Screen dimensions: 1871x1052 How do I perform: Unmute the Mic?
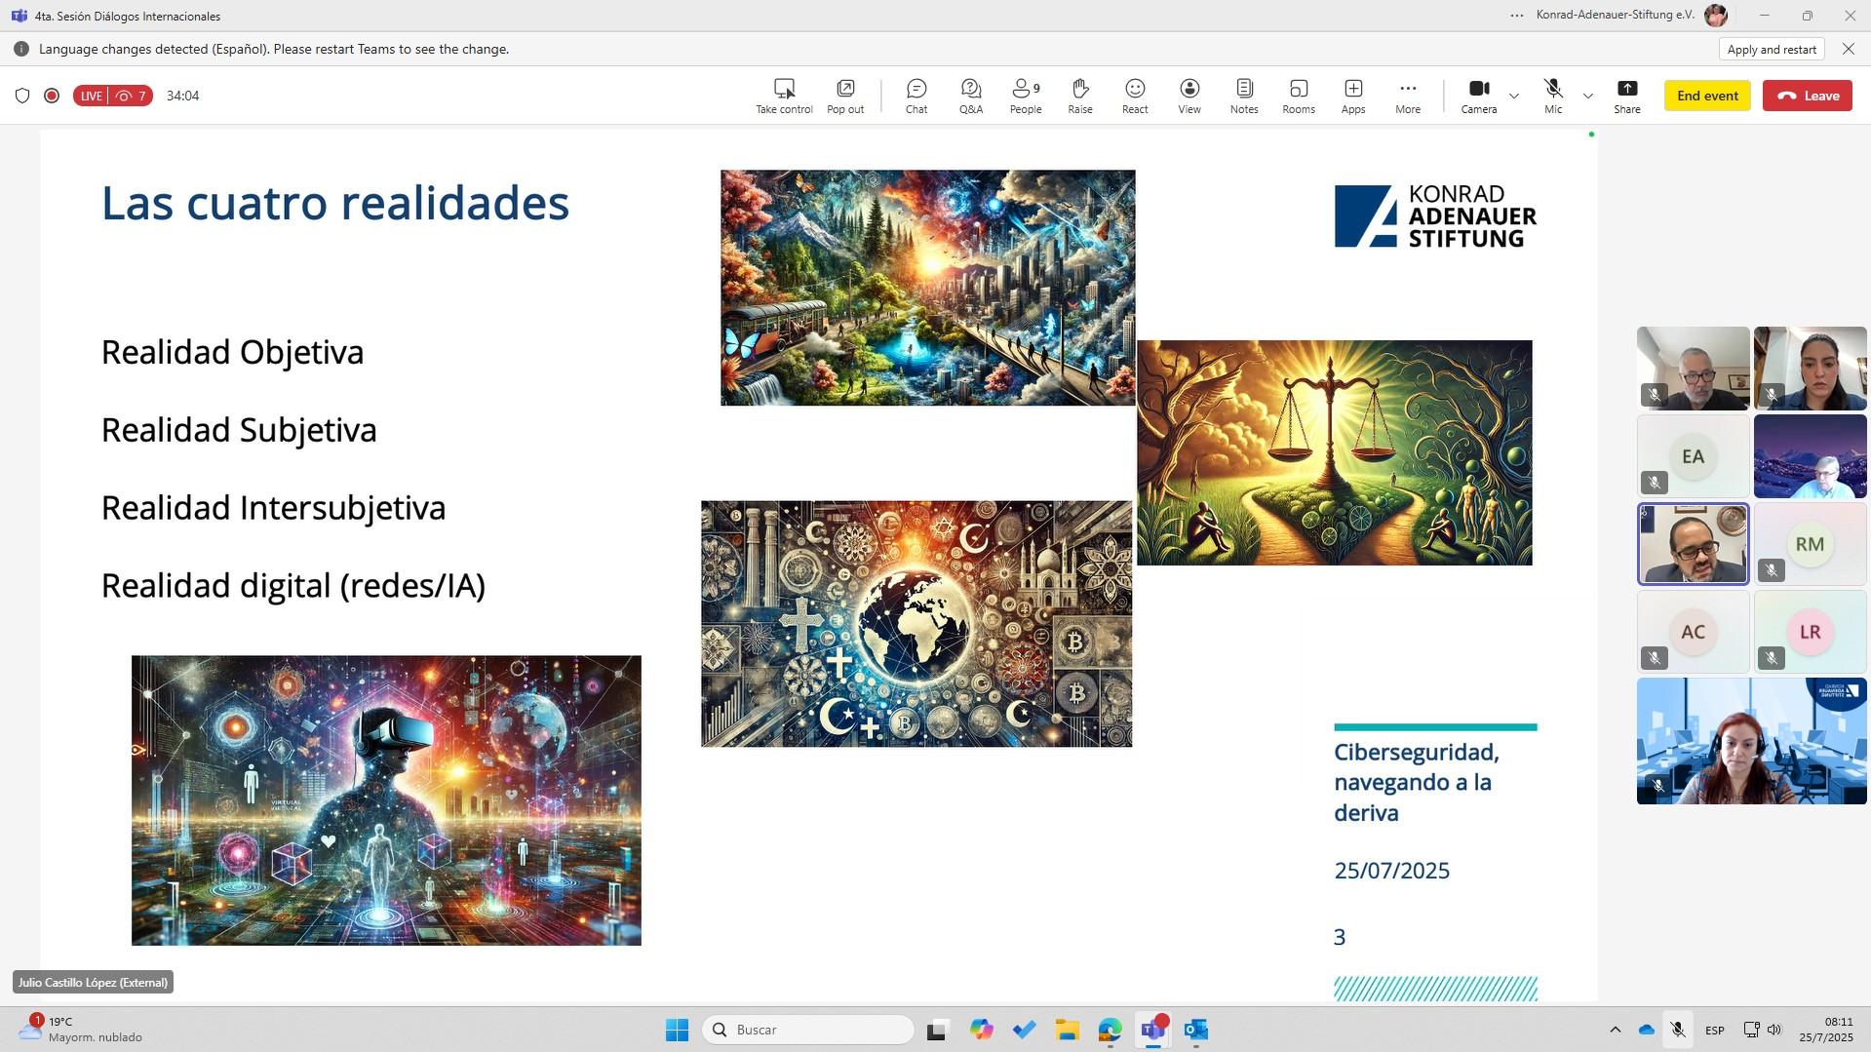(1552, 96)
